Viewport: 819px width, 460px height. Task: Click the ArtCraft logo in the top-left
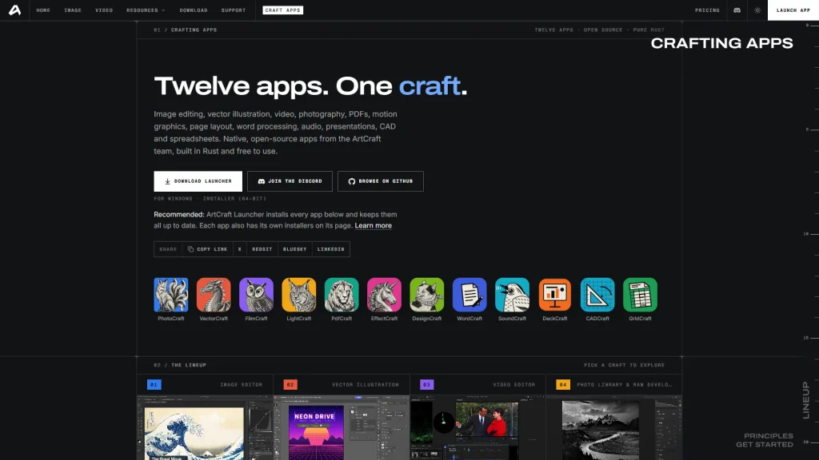[x=14, y=10]
